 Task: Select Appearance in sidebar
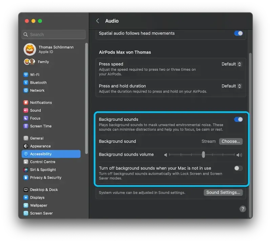point(51,146)
